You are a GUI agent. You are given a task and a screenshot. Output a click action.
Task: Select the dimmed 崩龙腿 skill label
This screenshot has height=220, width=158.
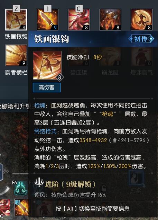pyautogui.click(x=110, y=73)
